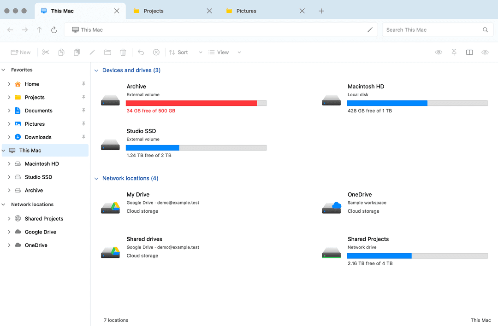Click the New Folder icon in toolbar
The image size is (498, 326).
click(x=107, y=52)
